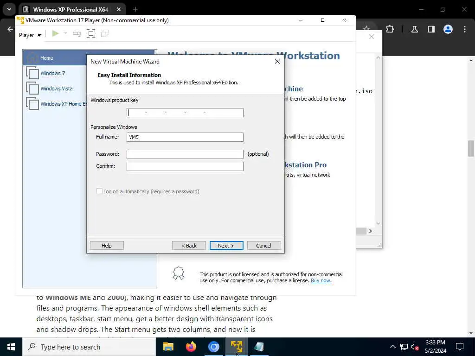Image resolution: width=475 pixels, height=356 pixels.
Task: Click the Chrome profile avatar icon
Action: click(448, 29)
